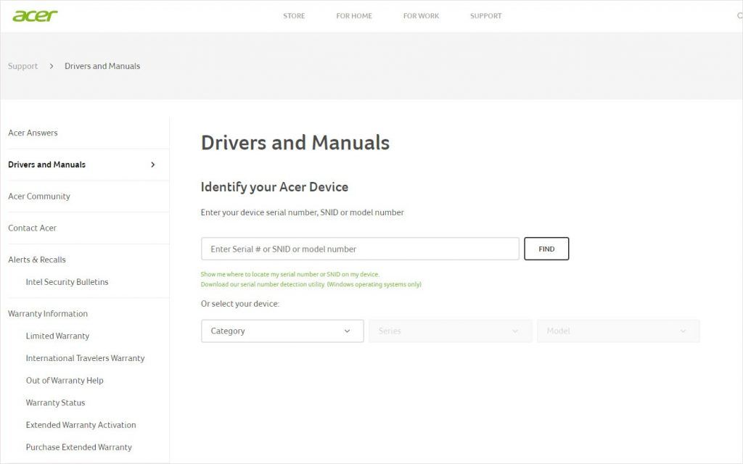Image resolution: width=743 pixels, height=464 pixels.
Task: Open Acer Answers from the sidebar
Action: tap(33, 133)
